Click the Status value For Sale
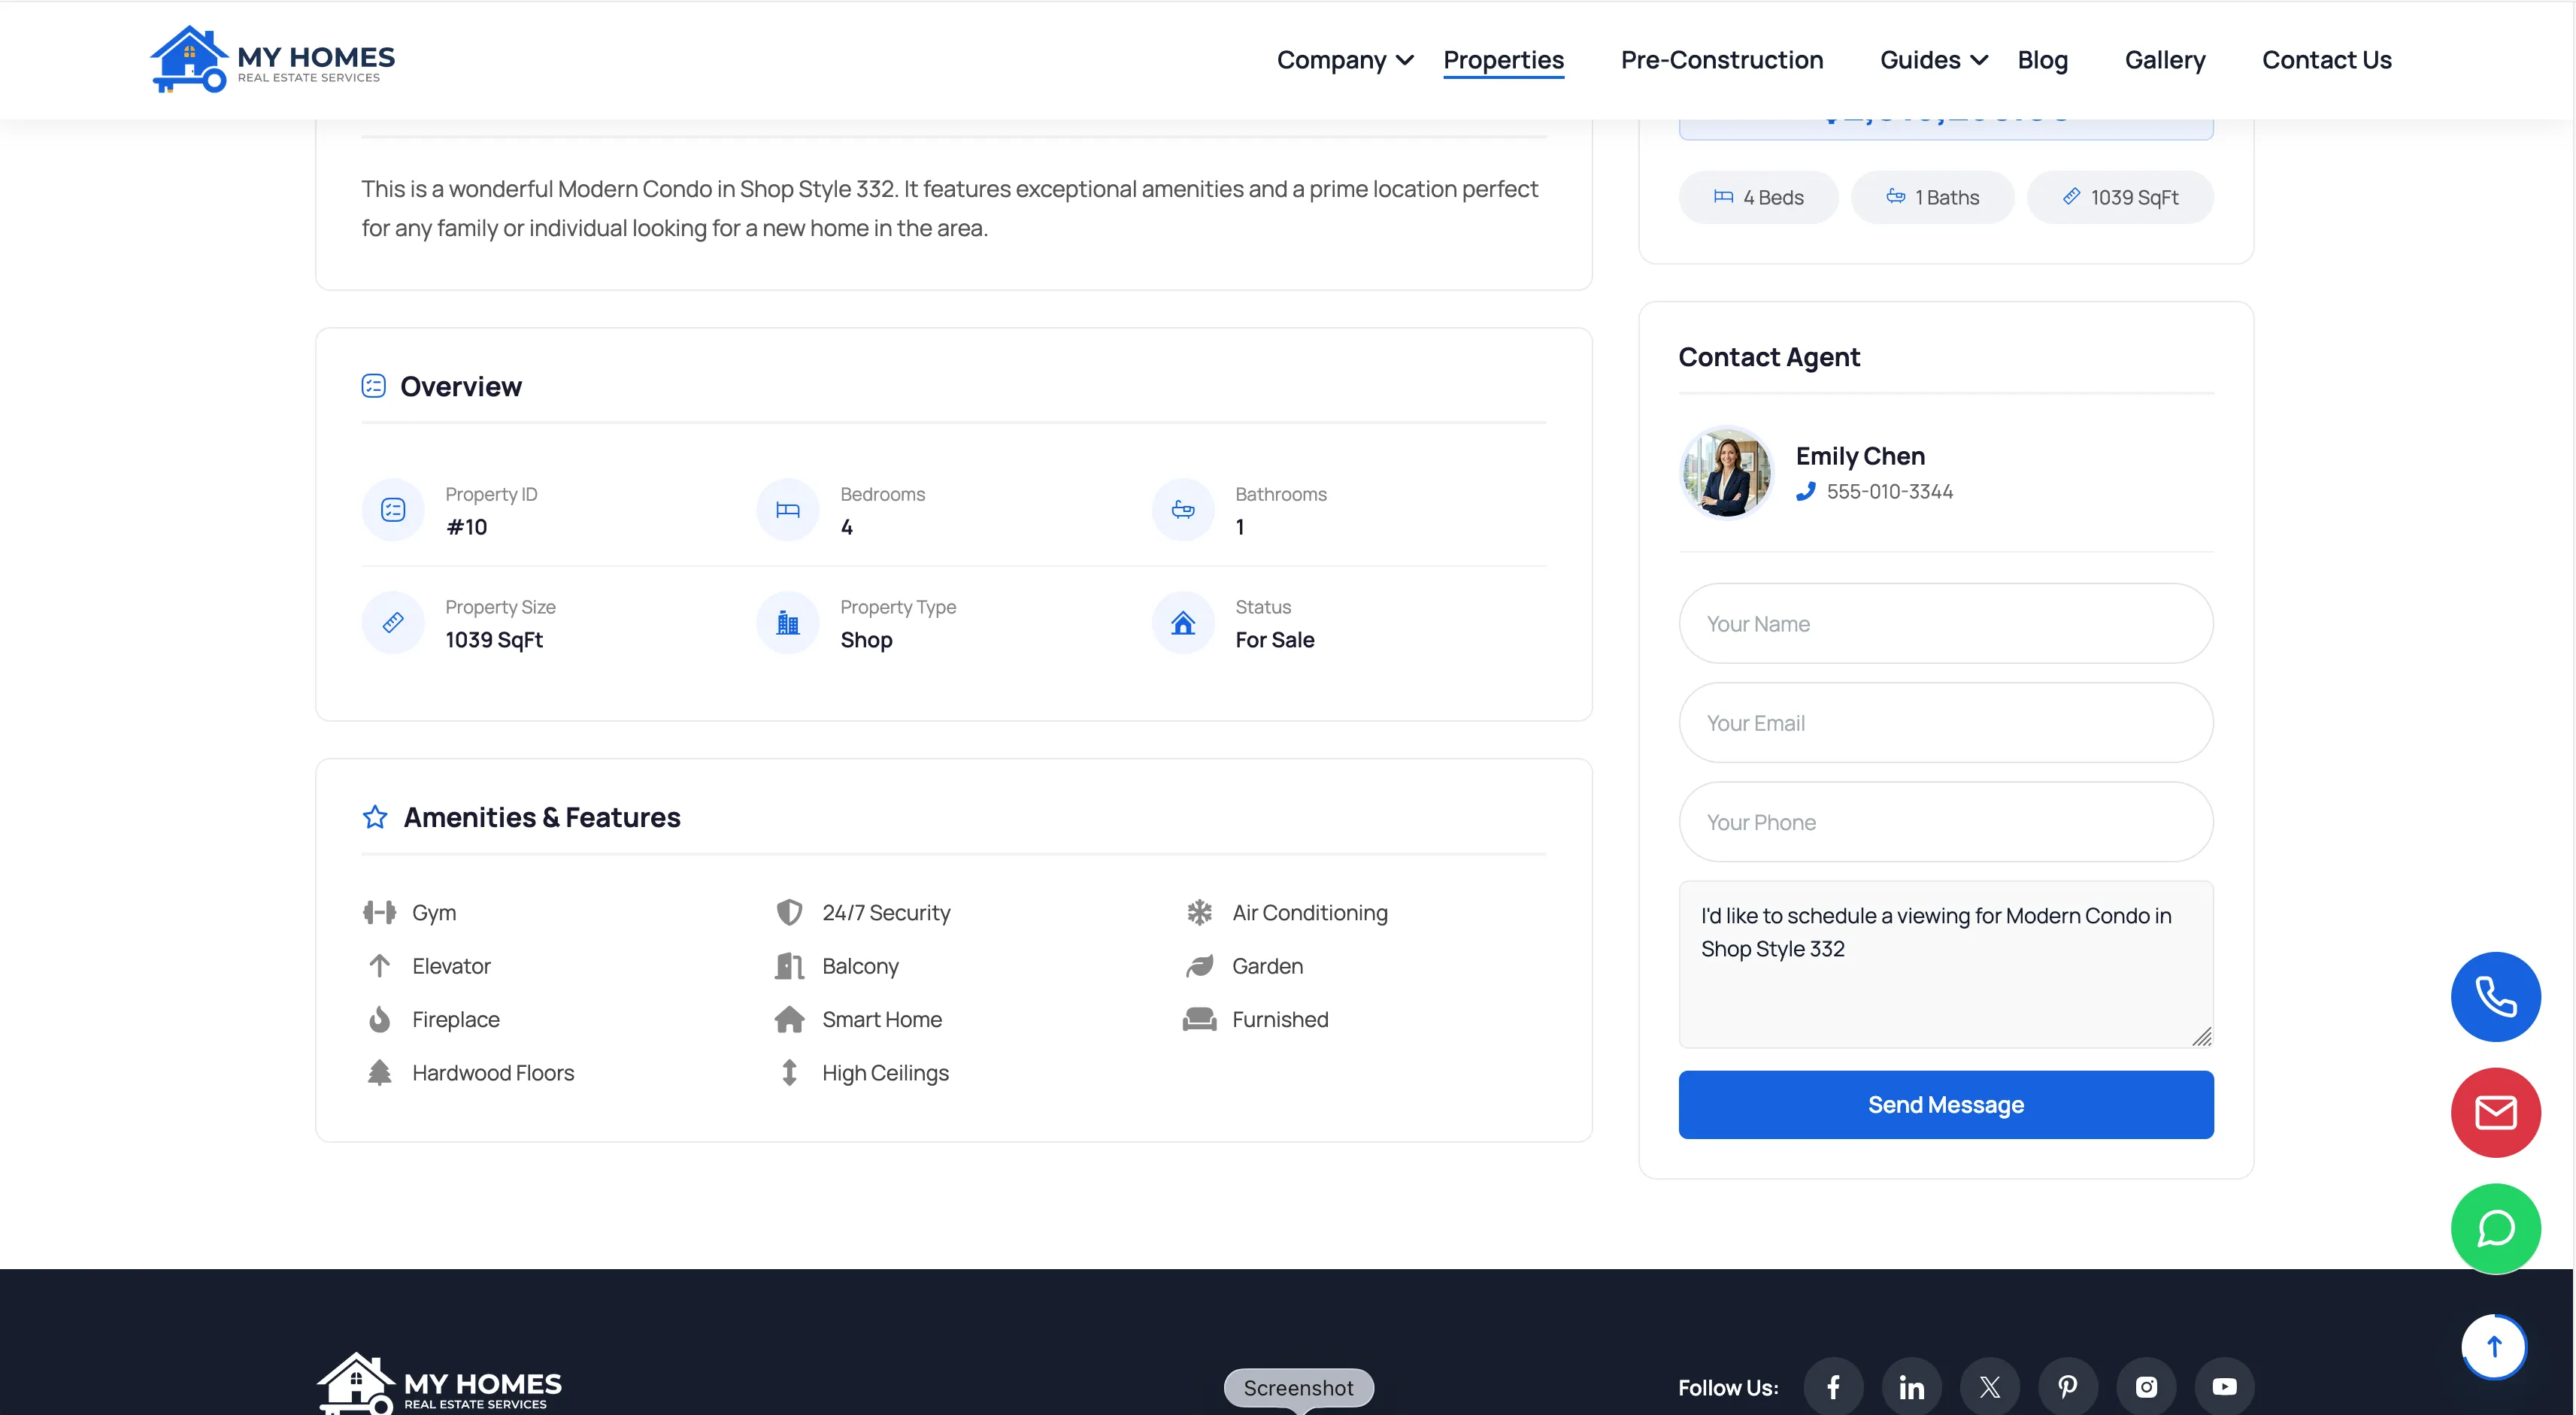 point(1274,640)
